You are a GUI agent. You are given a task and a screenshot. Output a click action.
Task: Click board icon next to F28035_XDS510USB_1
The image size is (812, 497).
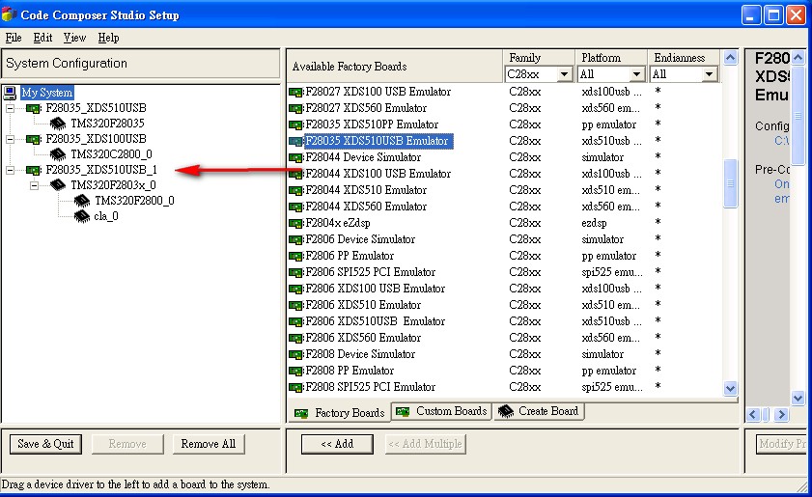click(33, 170)
